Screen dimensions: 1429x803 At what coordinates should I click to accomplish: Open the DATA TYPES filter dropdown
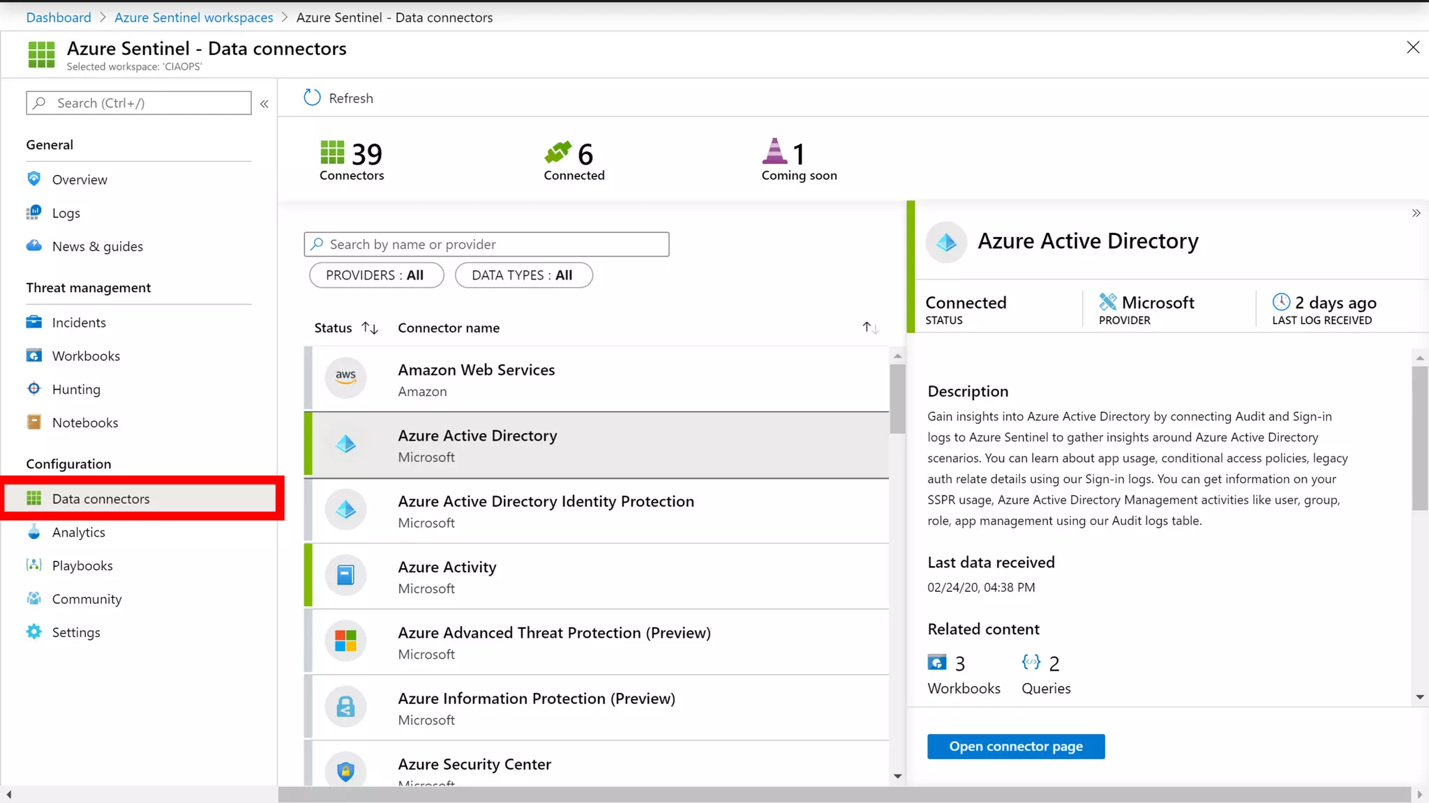point(523,275)
